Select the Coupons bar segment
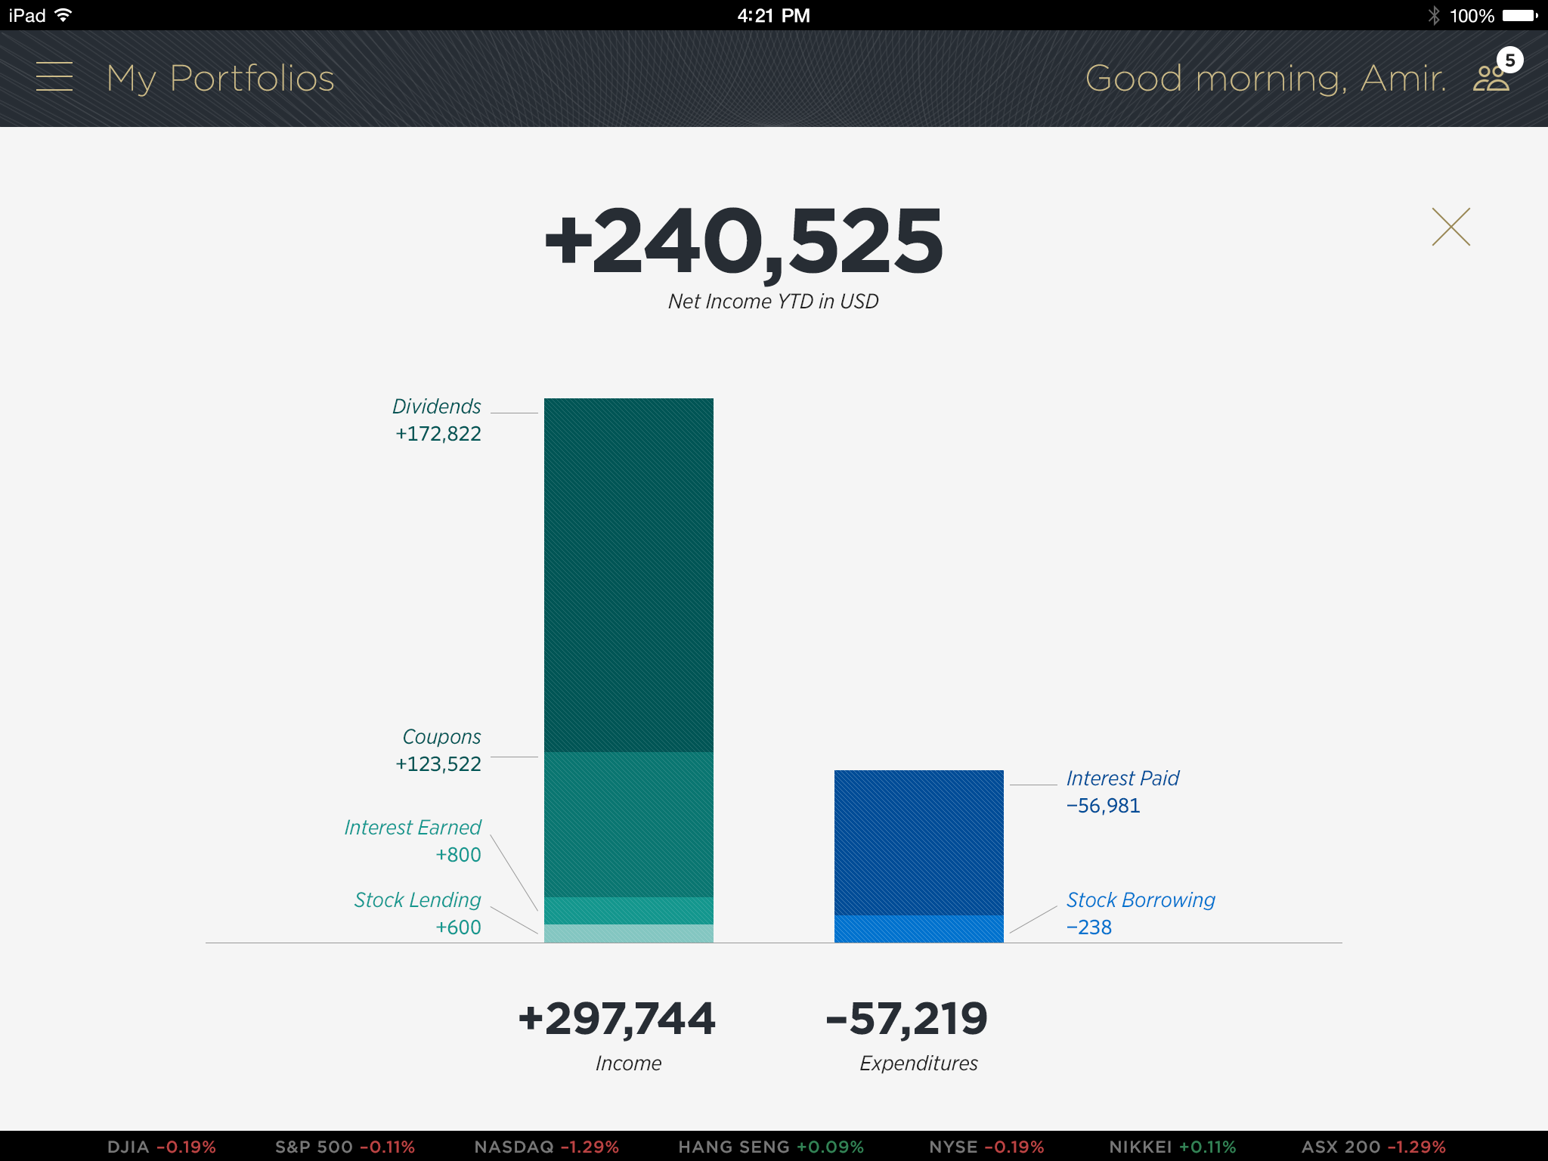The image size is (1548, 1161). click(x=628, y=824)
